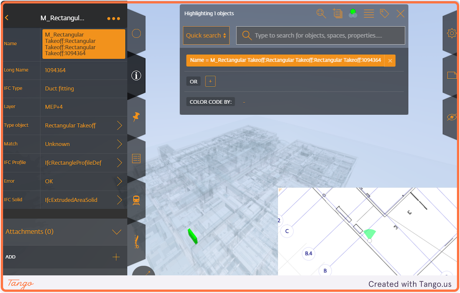Remove the Name filter chip with the X
Viewport: 460px width, 293px height.
[x=390, y=61]
